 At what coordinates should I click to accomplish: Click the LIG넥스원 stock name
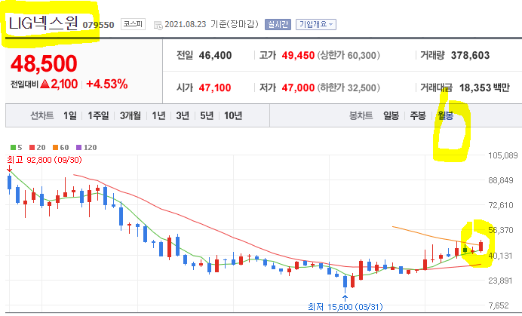coord(44,23)
